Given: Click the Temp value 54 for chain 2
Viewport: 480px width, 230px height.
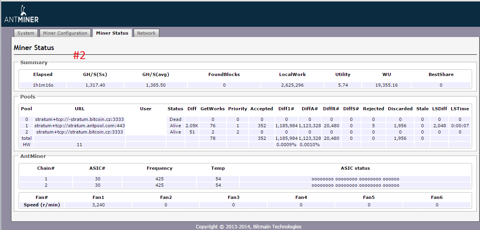Looking at the screenshot, I should 218,185.
